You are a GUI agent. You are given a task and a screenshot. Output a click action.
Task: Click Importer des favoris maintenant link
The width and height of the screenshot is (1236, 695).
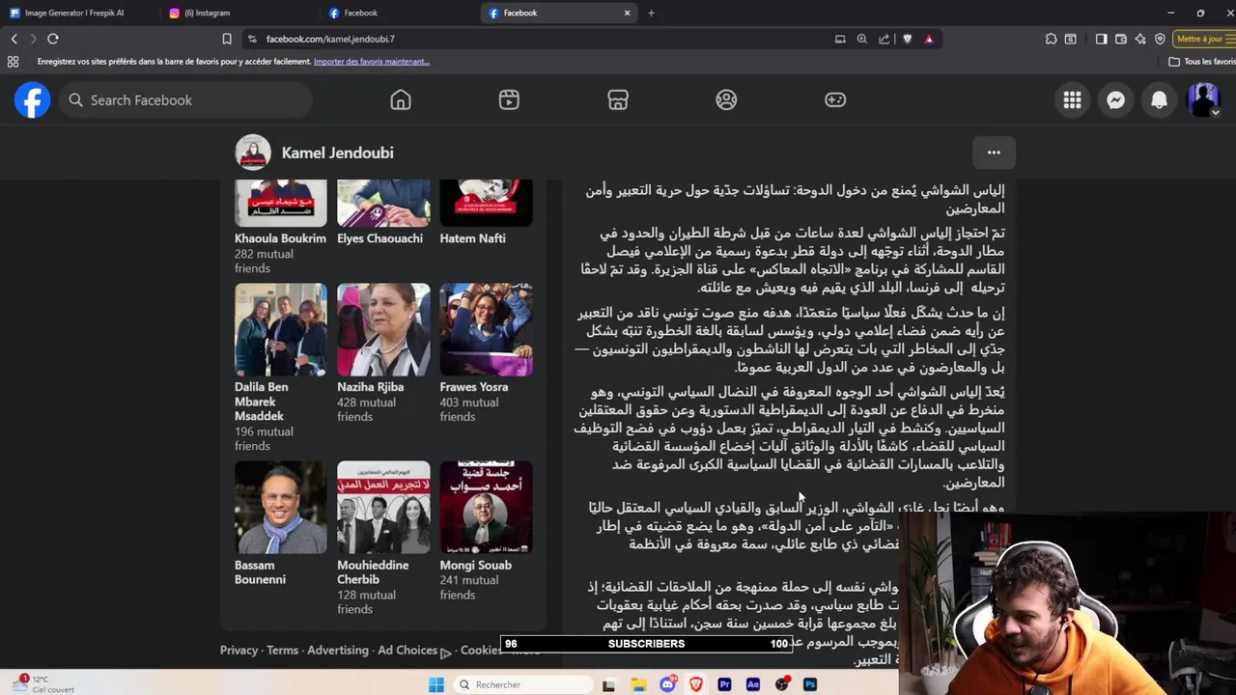372,62
